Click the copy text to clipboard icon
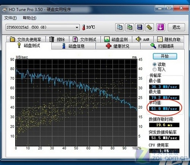 pos(120,27)
